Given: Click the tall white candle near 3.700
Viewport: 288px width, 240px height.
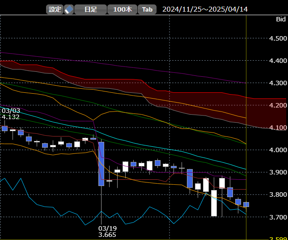Looking at the screenshot, I should (x=214, y=203).
